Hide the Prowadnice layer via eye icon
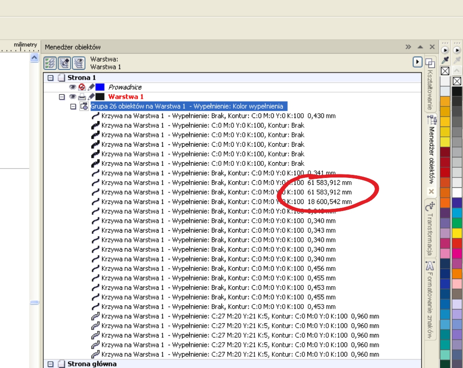 (x=72, y=87)
